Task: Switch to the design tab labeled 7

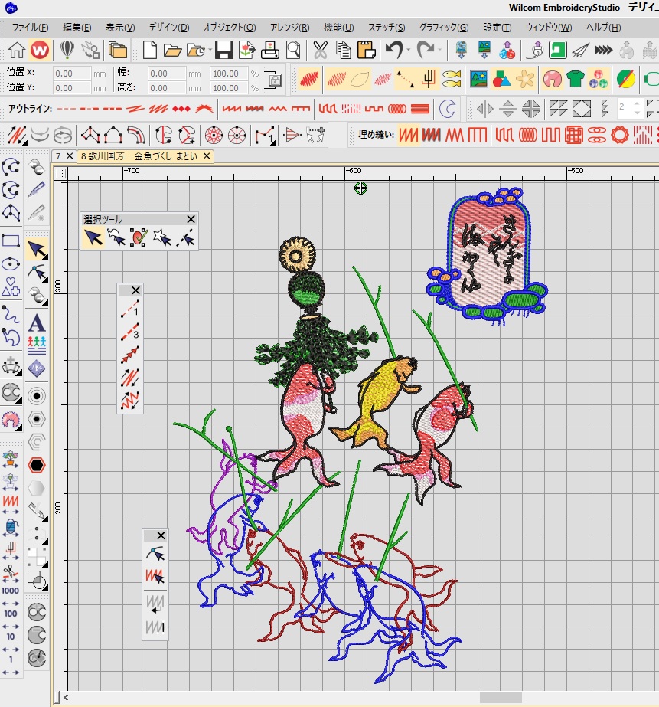Action: point(58,156)
